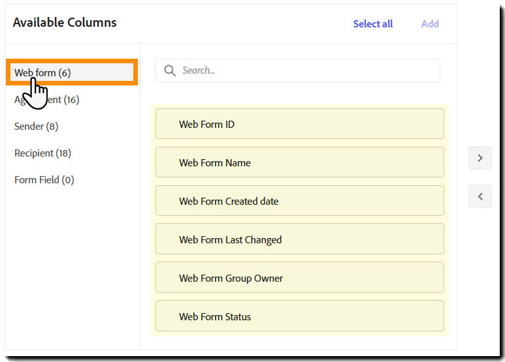
Task: Pick the Web Form Status column
Action: pyautogui.click(x=299, y=316)
